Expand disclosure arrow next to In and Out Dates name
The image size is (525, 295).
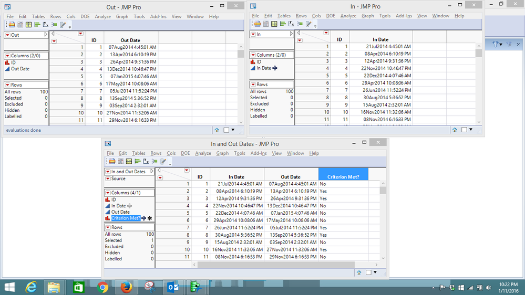click(152, 171)
